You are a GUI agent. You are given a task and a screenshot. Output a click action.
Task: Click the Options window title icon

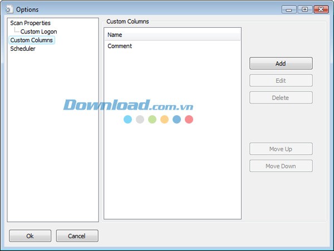(9, 9)
